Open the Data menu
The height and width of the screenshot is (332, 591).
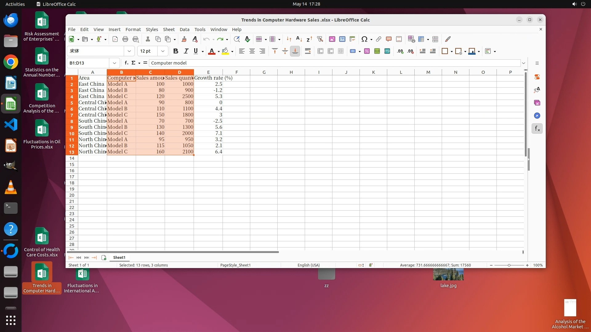point(184,30)
